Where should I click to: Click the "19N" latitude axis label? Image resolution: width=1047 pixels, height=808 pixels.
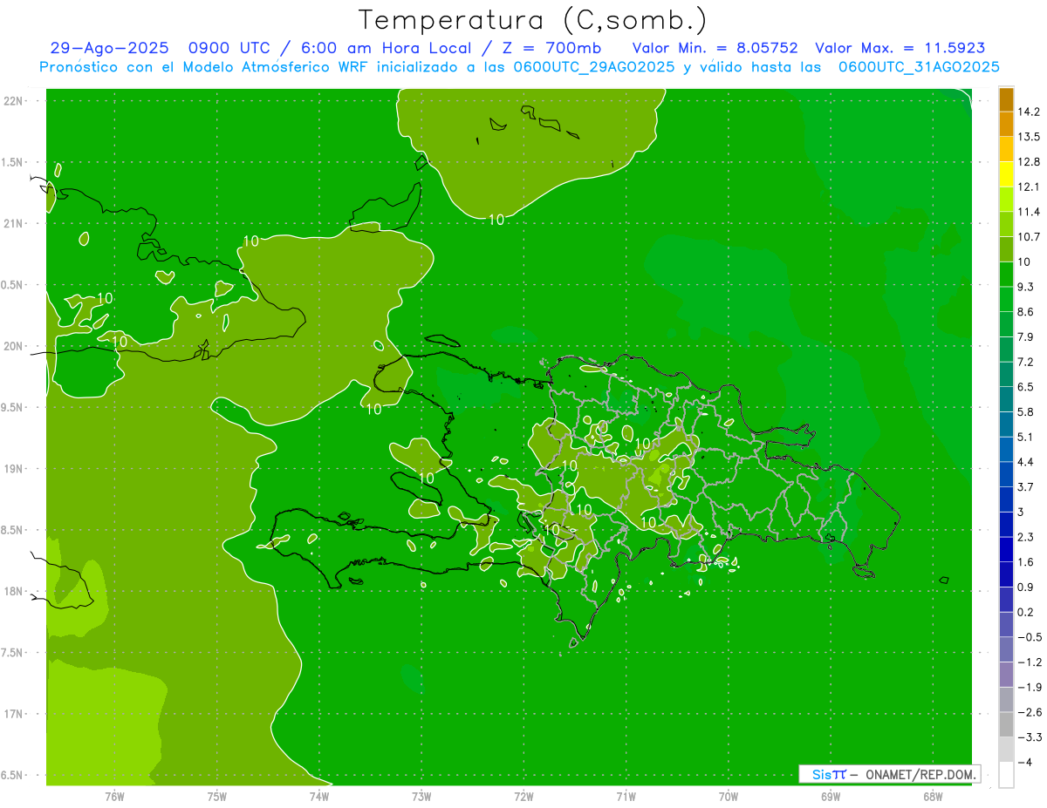pyautogui.click(x=13, y=469)
